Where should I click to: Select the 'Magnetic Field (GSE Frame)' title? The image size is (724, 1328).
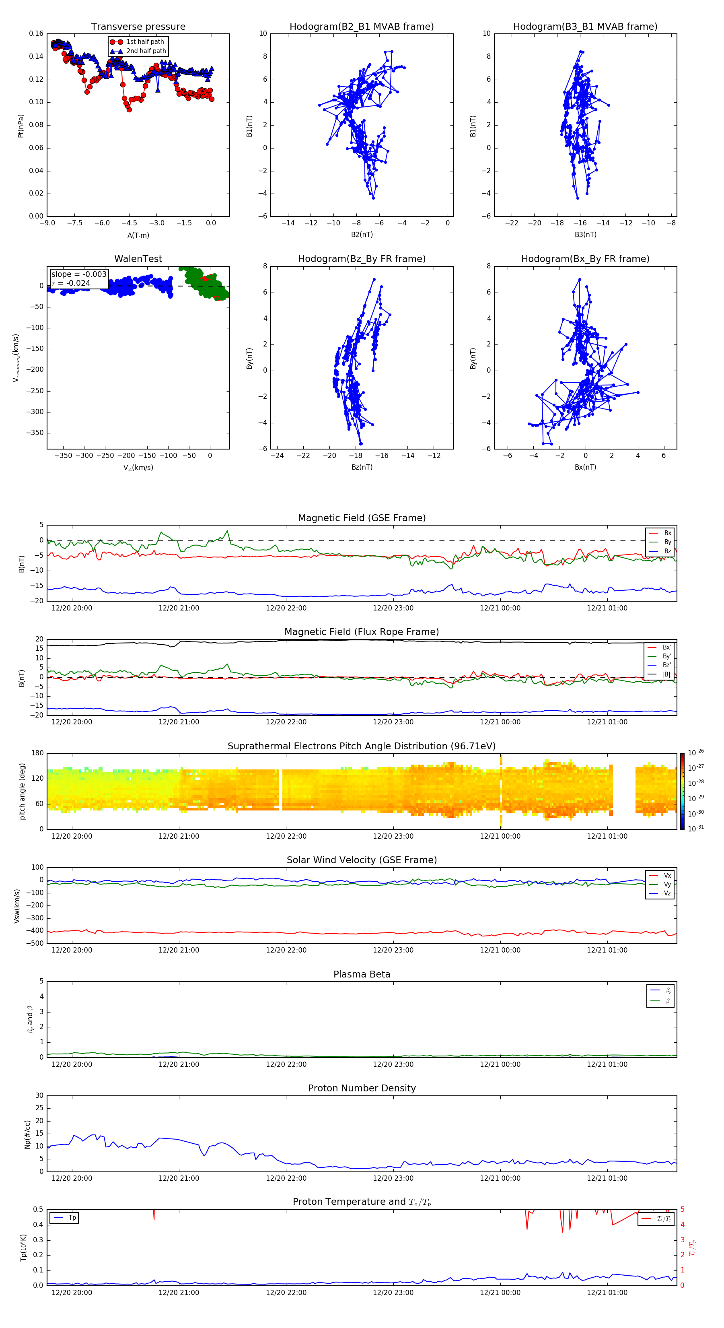coord(362,518)
